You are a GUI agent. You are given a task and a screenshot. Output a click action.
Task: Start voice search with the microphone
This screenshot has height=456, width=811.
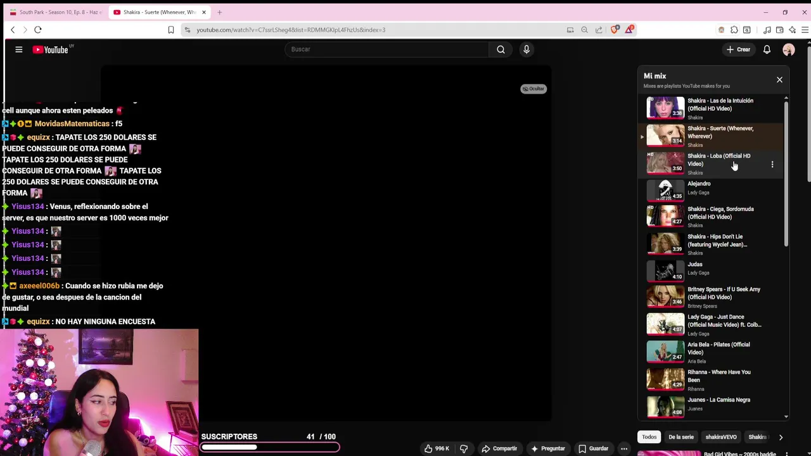(x=527, y=49)
